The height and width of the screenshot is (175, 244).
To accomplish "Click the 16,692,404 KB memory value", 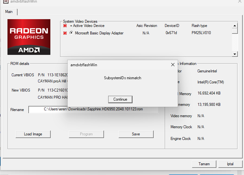I will 209,93.
